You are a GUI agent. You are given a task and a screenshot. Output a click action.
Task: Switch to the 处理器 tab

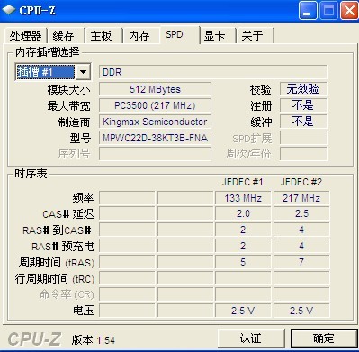(x=25, y=36)
